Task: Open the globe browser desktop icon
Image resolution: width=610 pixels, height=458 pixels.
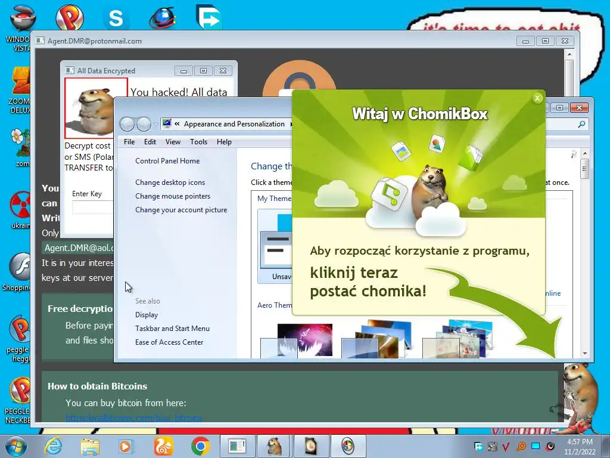Action: (x=162, y=18)
